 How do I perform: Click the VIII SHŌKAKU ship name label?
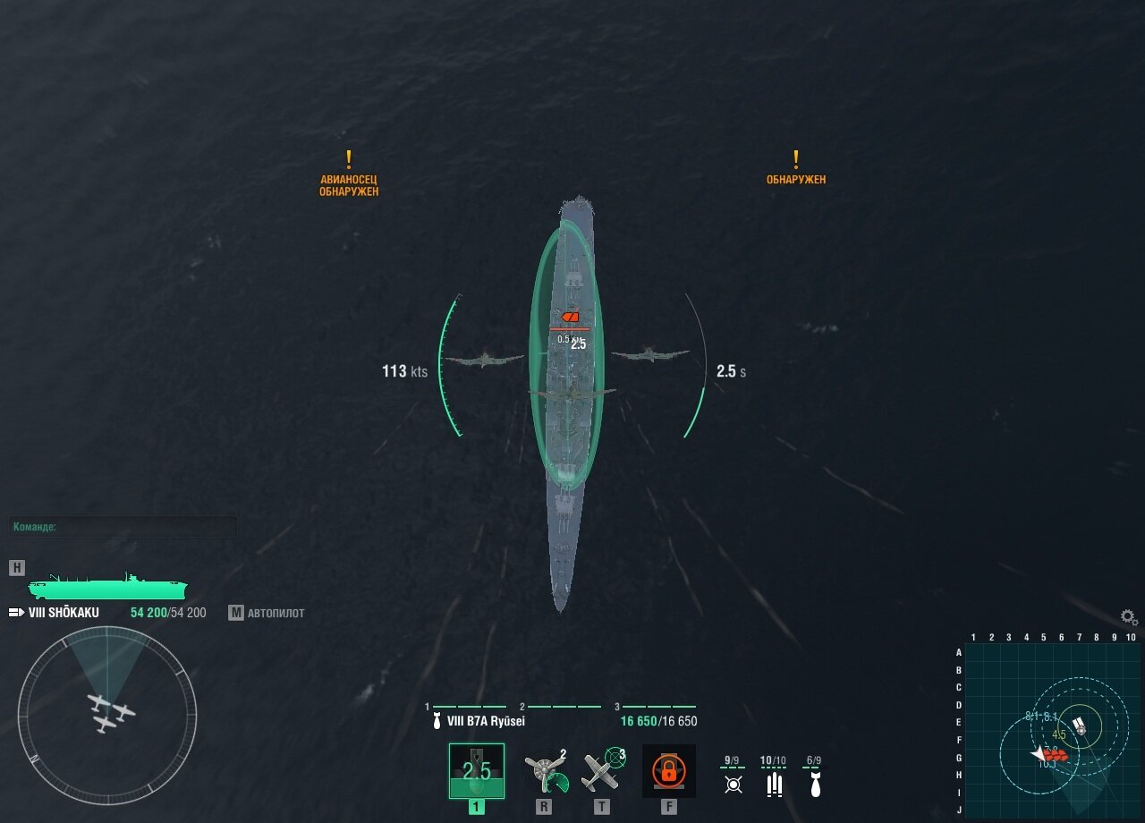tap(63, 613)
